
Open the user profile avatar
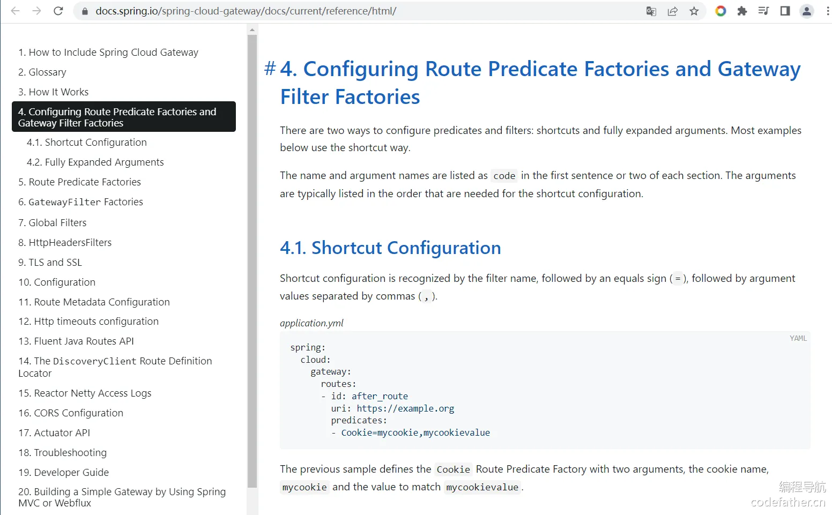click(x=807, y=11)
